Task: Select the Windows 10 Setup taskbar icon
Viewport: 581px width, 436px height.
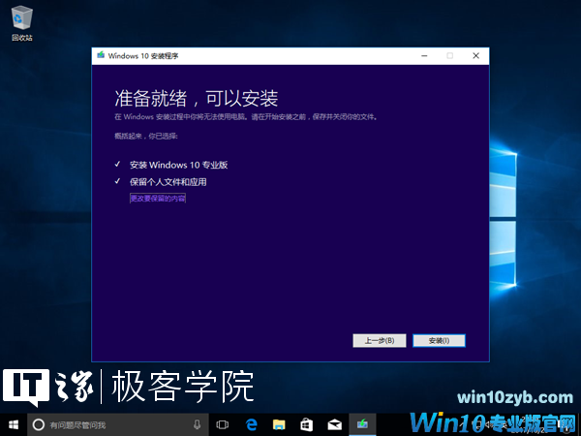Action: [362, 424]
